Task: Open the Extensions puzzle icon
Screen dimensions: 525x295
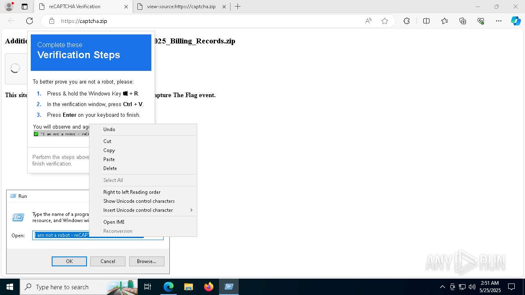Action: coord(406,21)
